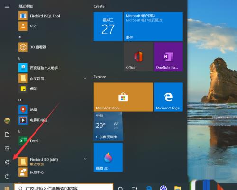Image resolution: width=237 pixels, height=190 pixels.
Task: Open the Documents sidebar icon
Action: [7, 135]
